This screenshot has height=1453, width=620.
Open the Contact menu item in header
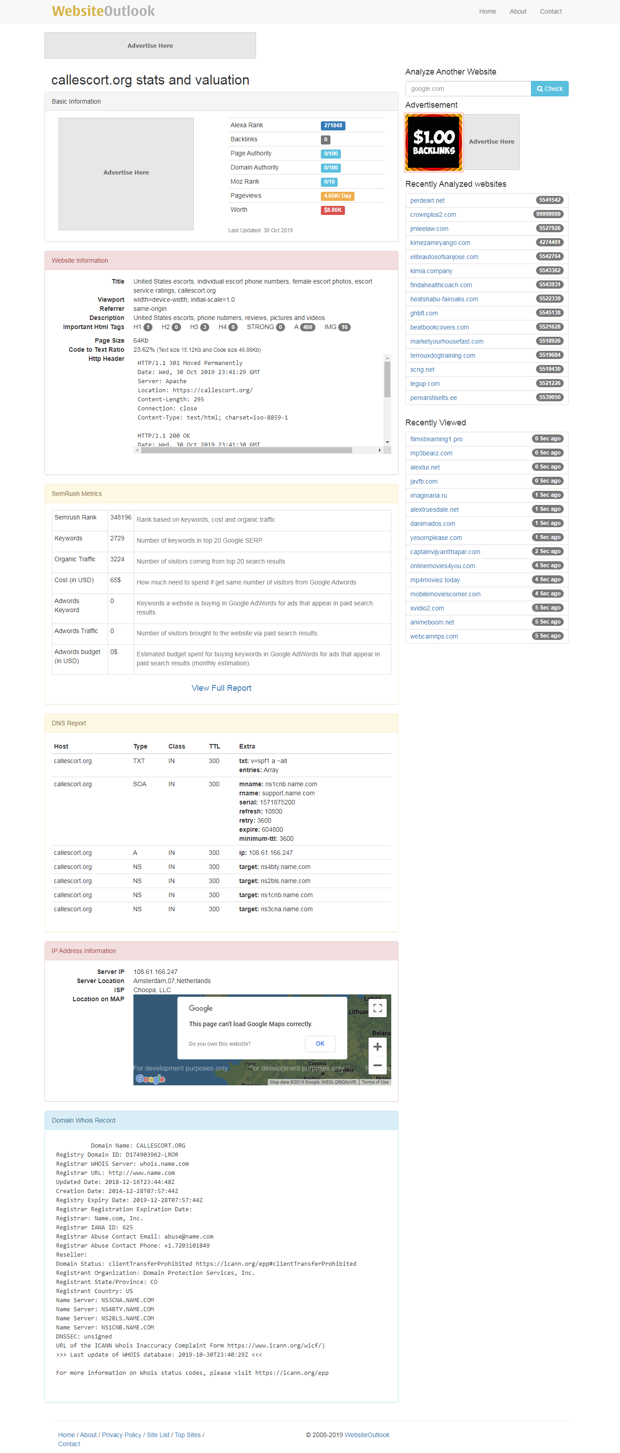(x=550, y=11)
